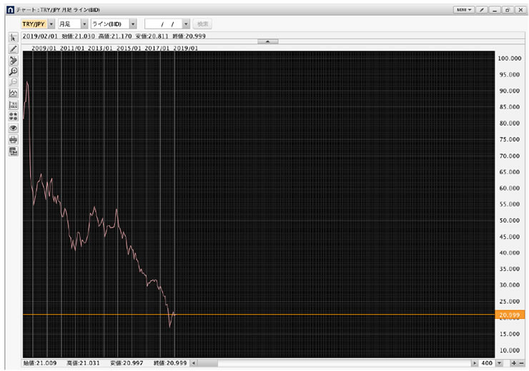Choose the erase drawings tool
The height and width of the screenshot is (371, 529).
[x=13, y=60]
